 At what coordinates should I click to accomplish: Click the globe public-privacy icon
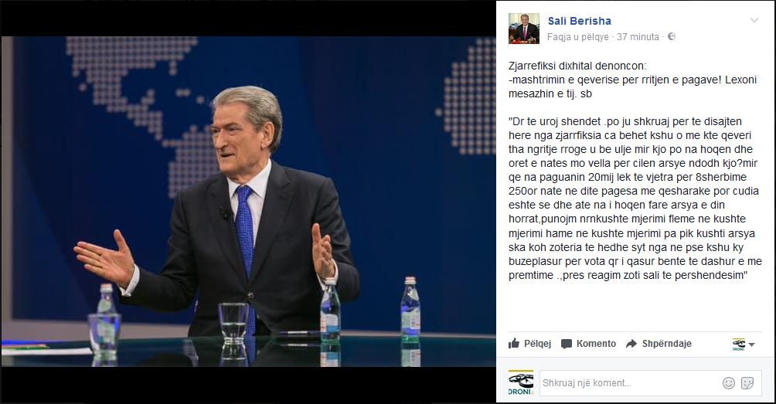(672, 36)
